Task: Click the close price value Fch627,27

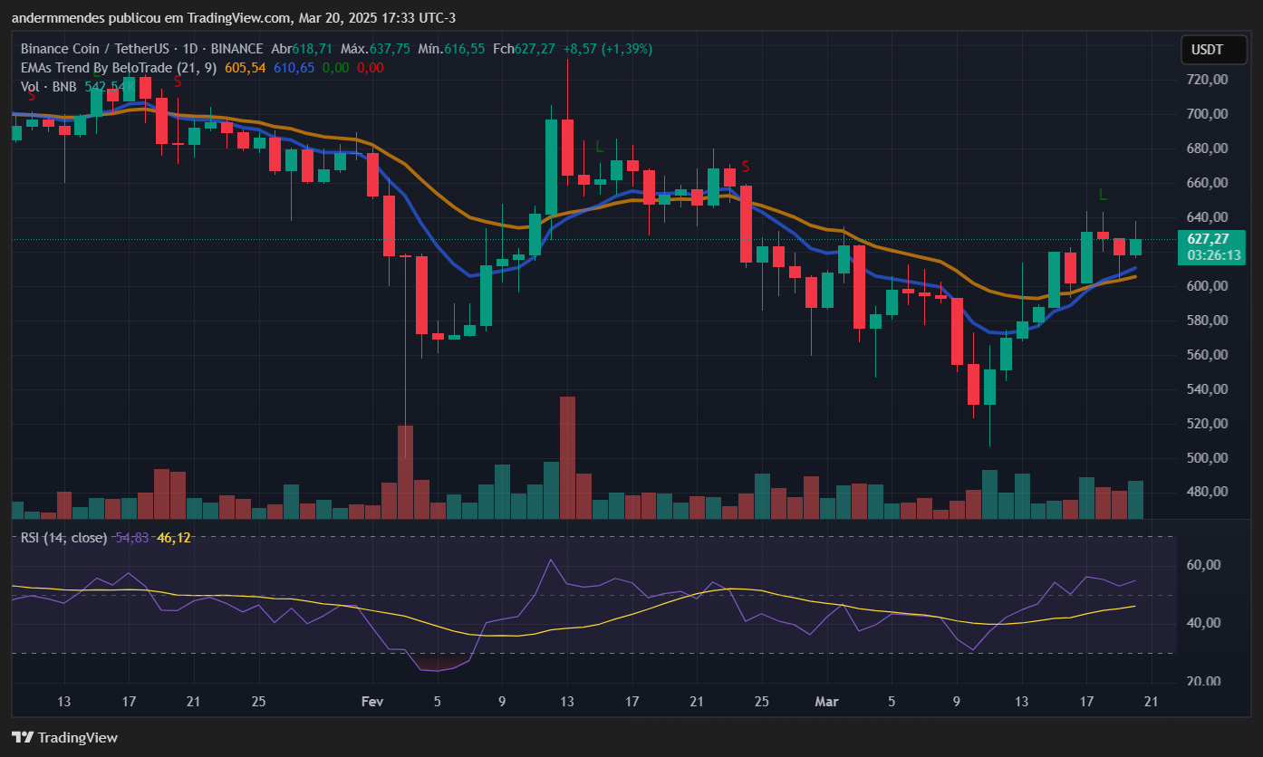Action: (524, 49)
